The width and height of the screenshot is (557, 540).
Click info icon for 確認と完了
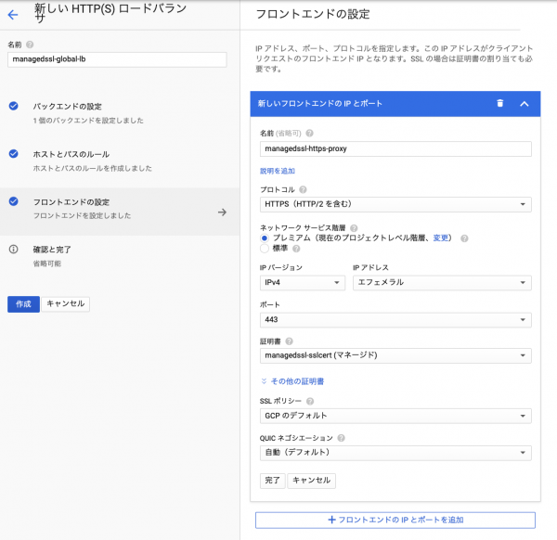[x=14, y=250]
